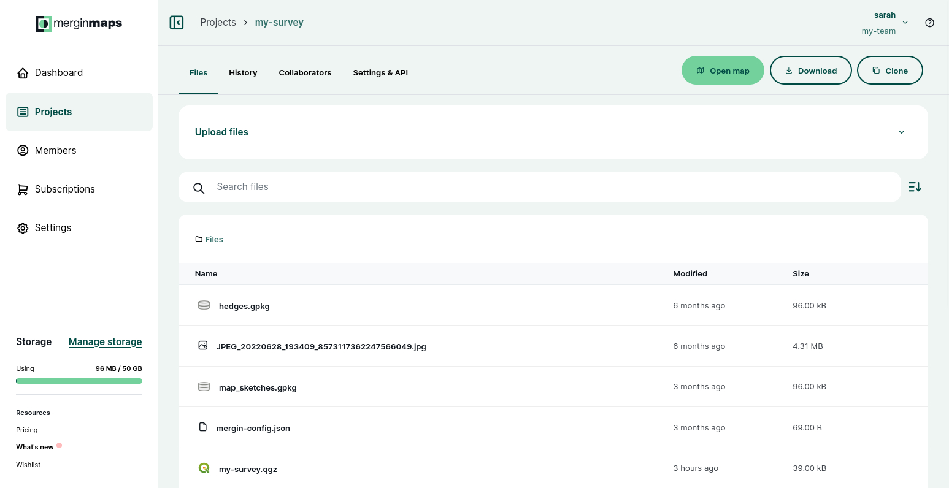The image size is (949, 488).
Task: Click the '96 MB / 50 GB' storage value
Action: pos(118,368)
